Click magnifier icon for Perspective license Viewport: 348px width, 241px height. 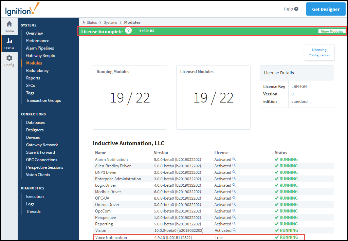pyautogui.click(x=234, y=217)
